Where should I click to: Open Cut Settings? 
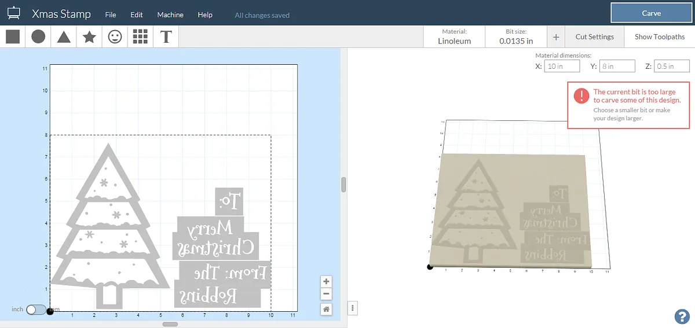pyautogui.click(x=594, y=37)
